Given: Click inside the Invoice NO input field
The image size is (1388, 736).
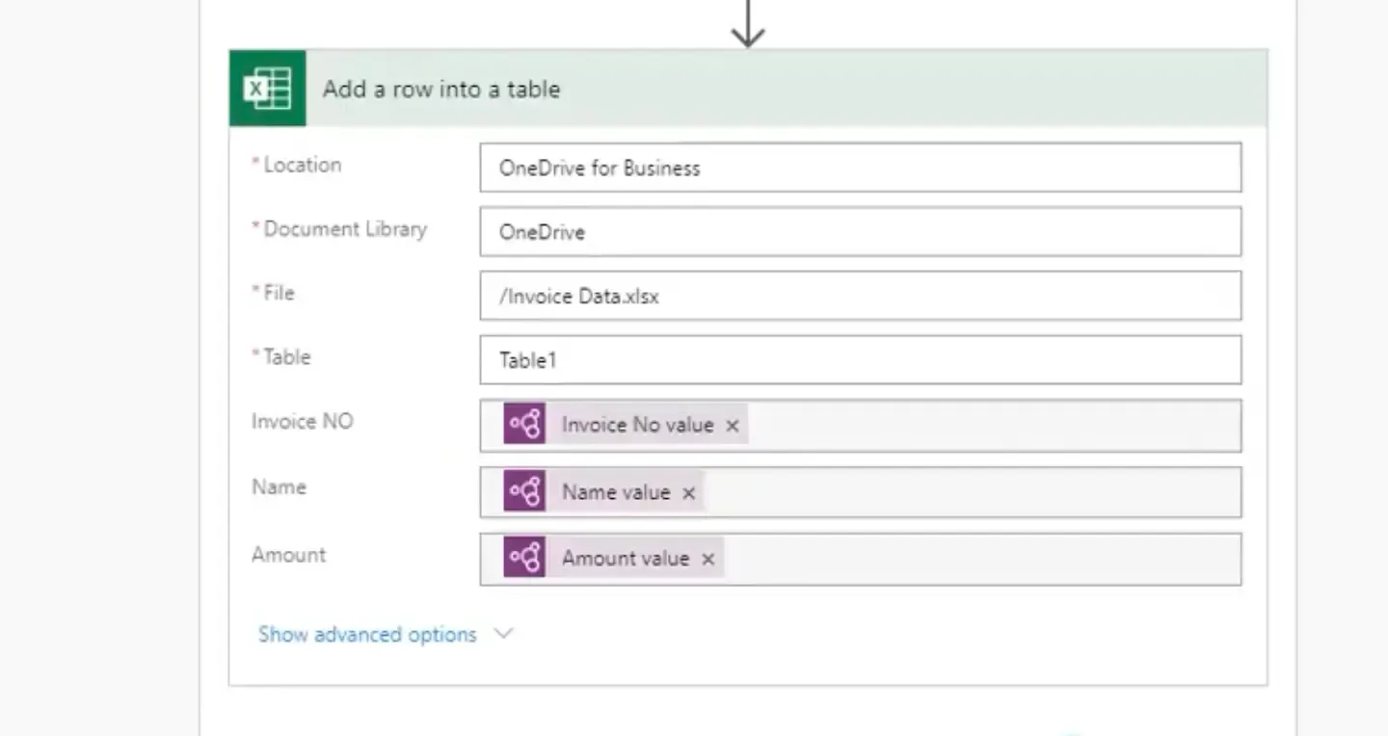Looking at the screenshot, I should click(x=993, y=425).
